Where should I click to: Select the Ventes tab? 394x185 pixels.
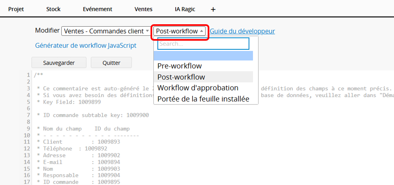coord(143,9)
